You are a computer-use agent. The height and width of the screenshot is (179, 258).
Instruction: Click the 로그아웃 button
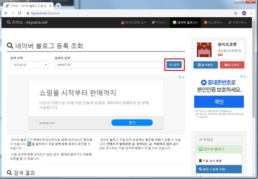tap(232, 65)
